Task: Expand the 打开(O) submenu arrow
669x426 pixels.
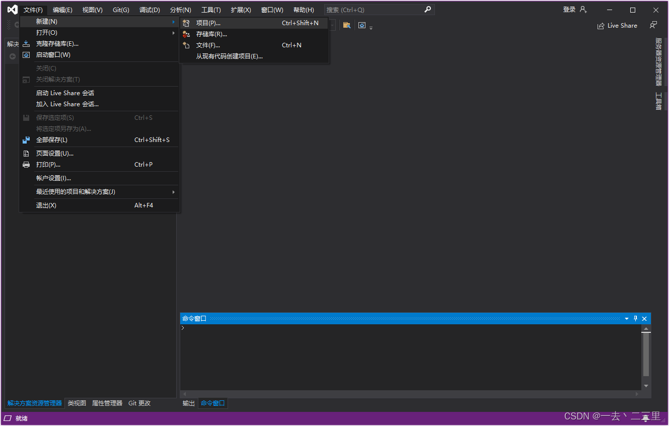Action: click(x=174, y=33)
